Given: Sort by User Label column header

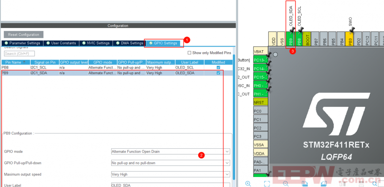Looking at the screenshot, I should (190, 62).
